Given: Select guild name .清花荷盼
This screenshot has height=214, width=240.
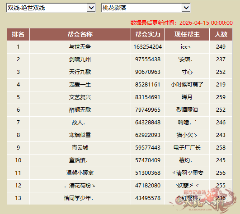Looking at the screenshot, I should (80, 186).
